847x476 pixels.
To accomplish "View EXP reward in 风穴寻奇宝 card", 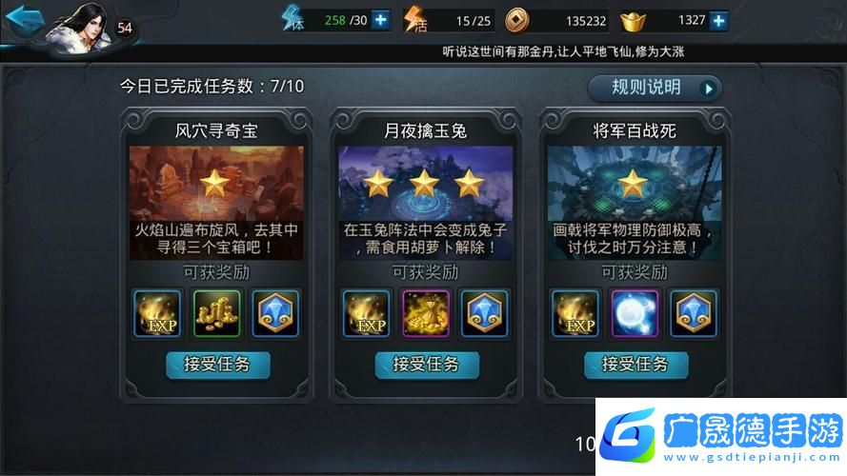I will click(157, 313).
